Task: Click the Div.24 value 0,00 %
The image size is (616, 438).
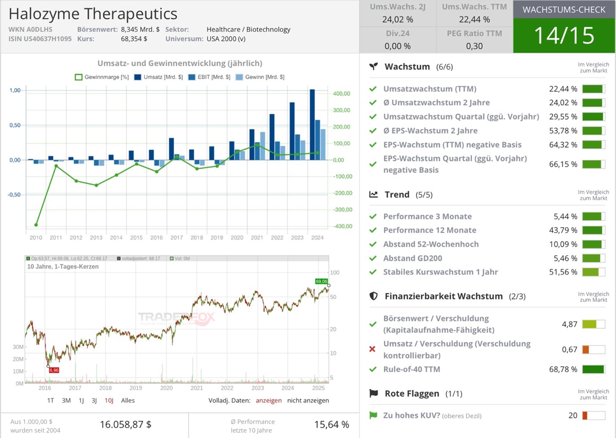Action: (397, 46)
